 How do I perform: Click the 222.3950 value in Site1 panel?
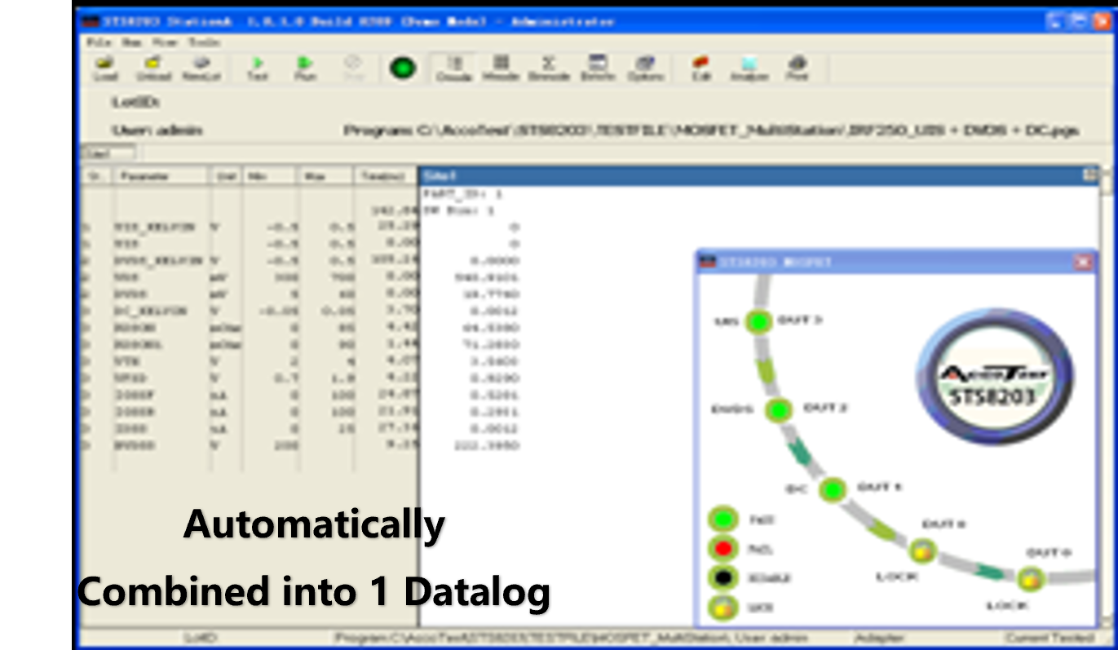coord(486,445)
